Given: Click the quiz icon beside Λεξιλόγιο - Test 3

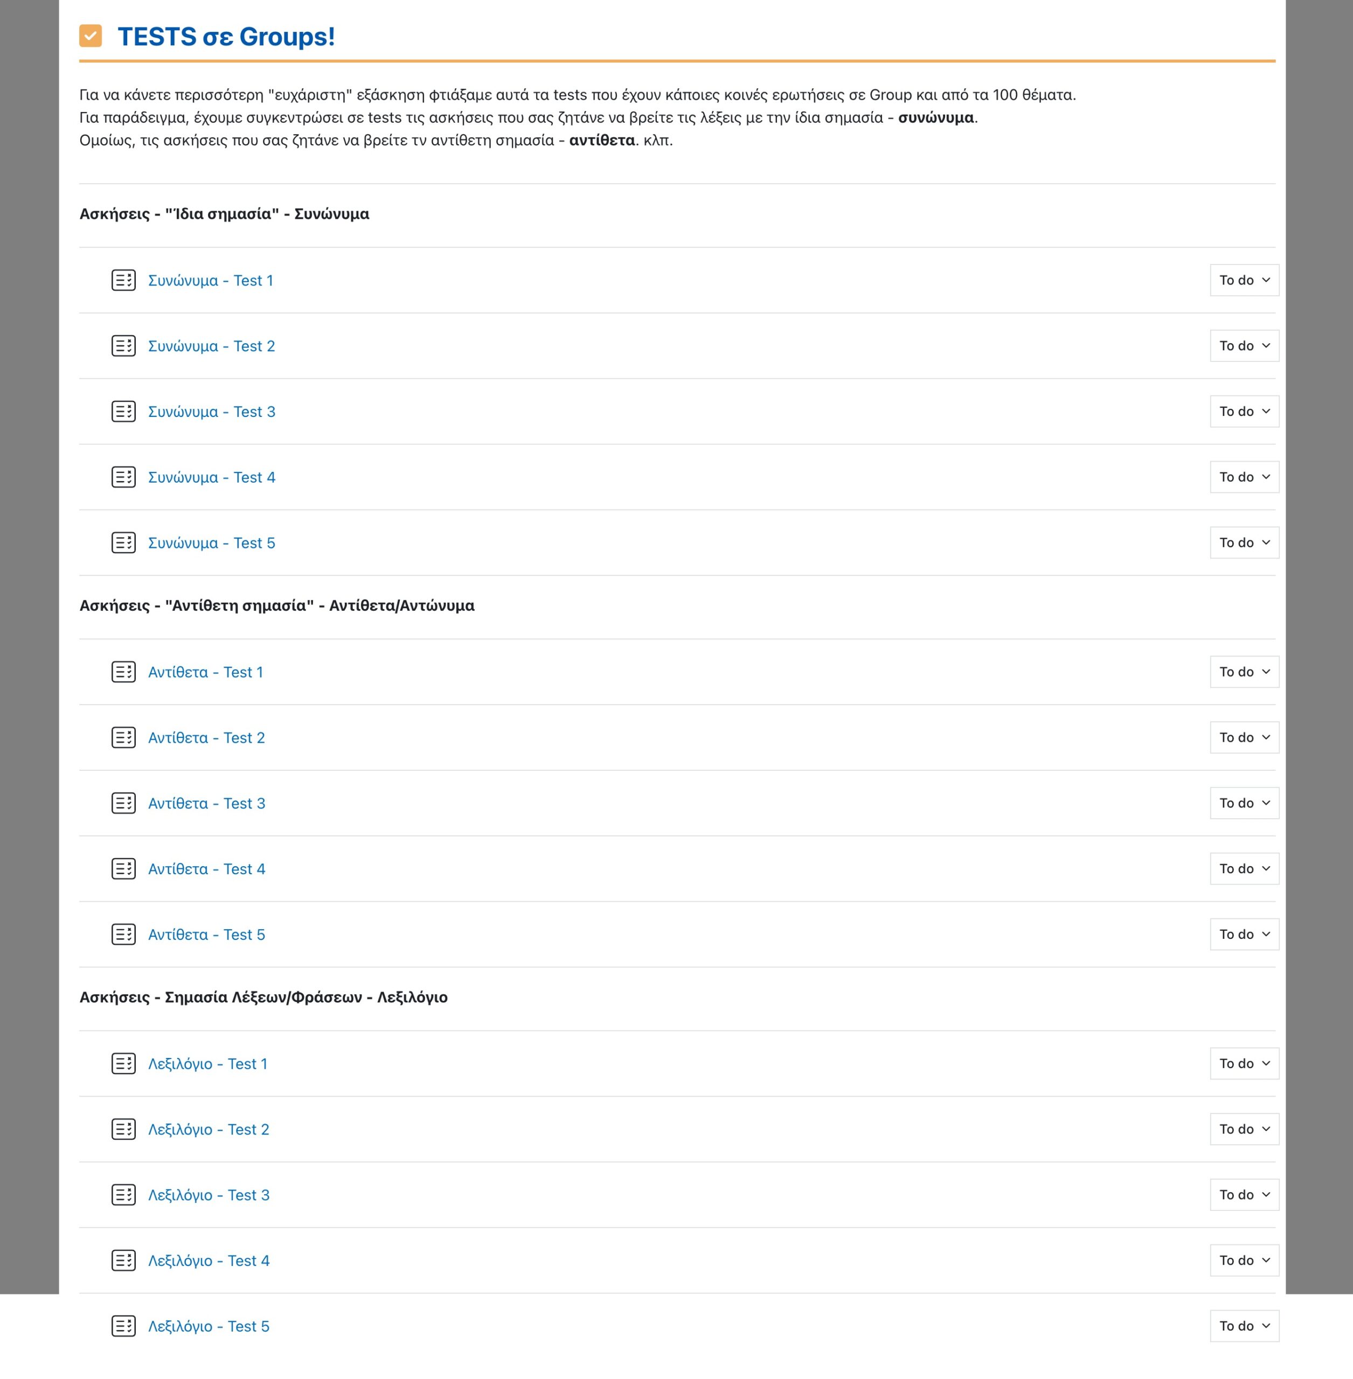Looking at the screenshot, I should pos(123,1195).
